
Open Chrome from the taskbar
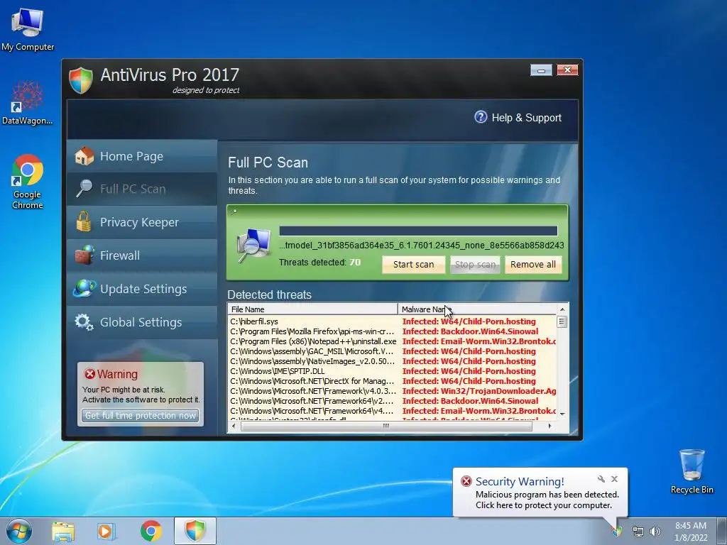point(151,531)
